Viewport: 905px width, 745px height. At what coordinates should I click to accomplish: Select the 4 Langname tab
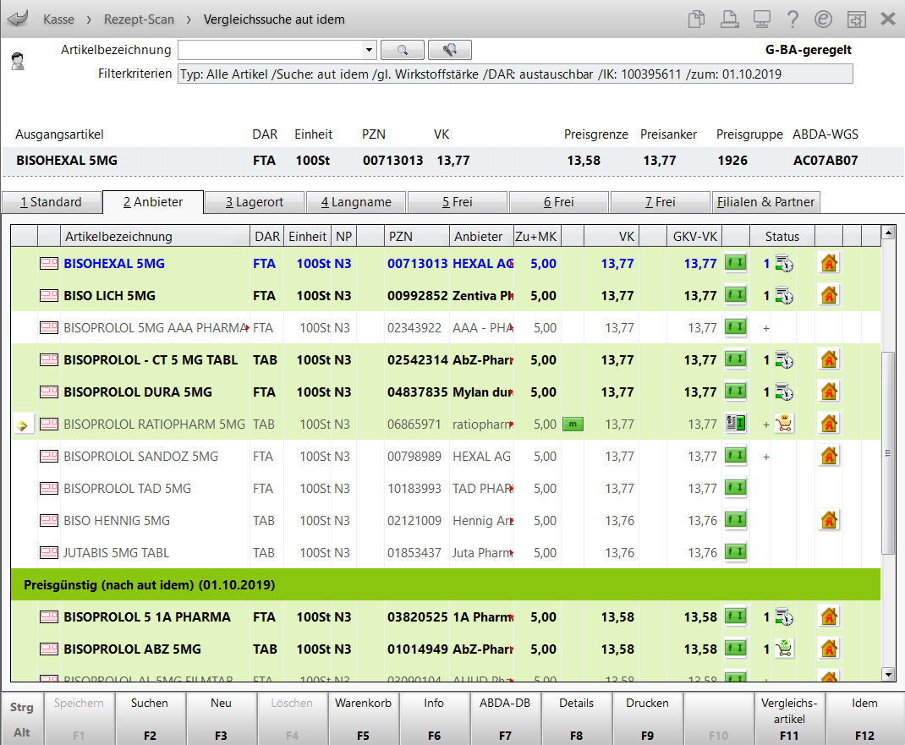click(355, 202)
